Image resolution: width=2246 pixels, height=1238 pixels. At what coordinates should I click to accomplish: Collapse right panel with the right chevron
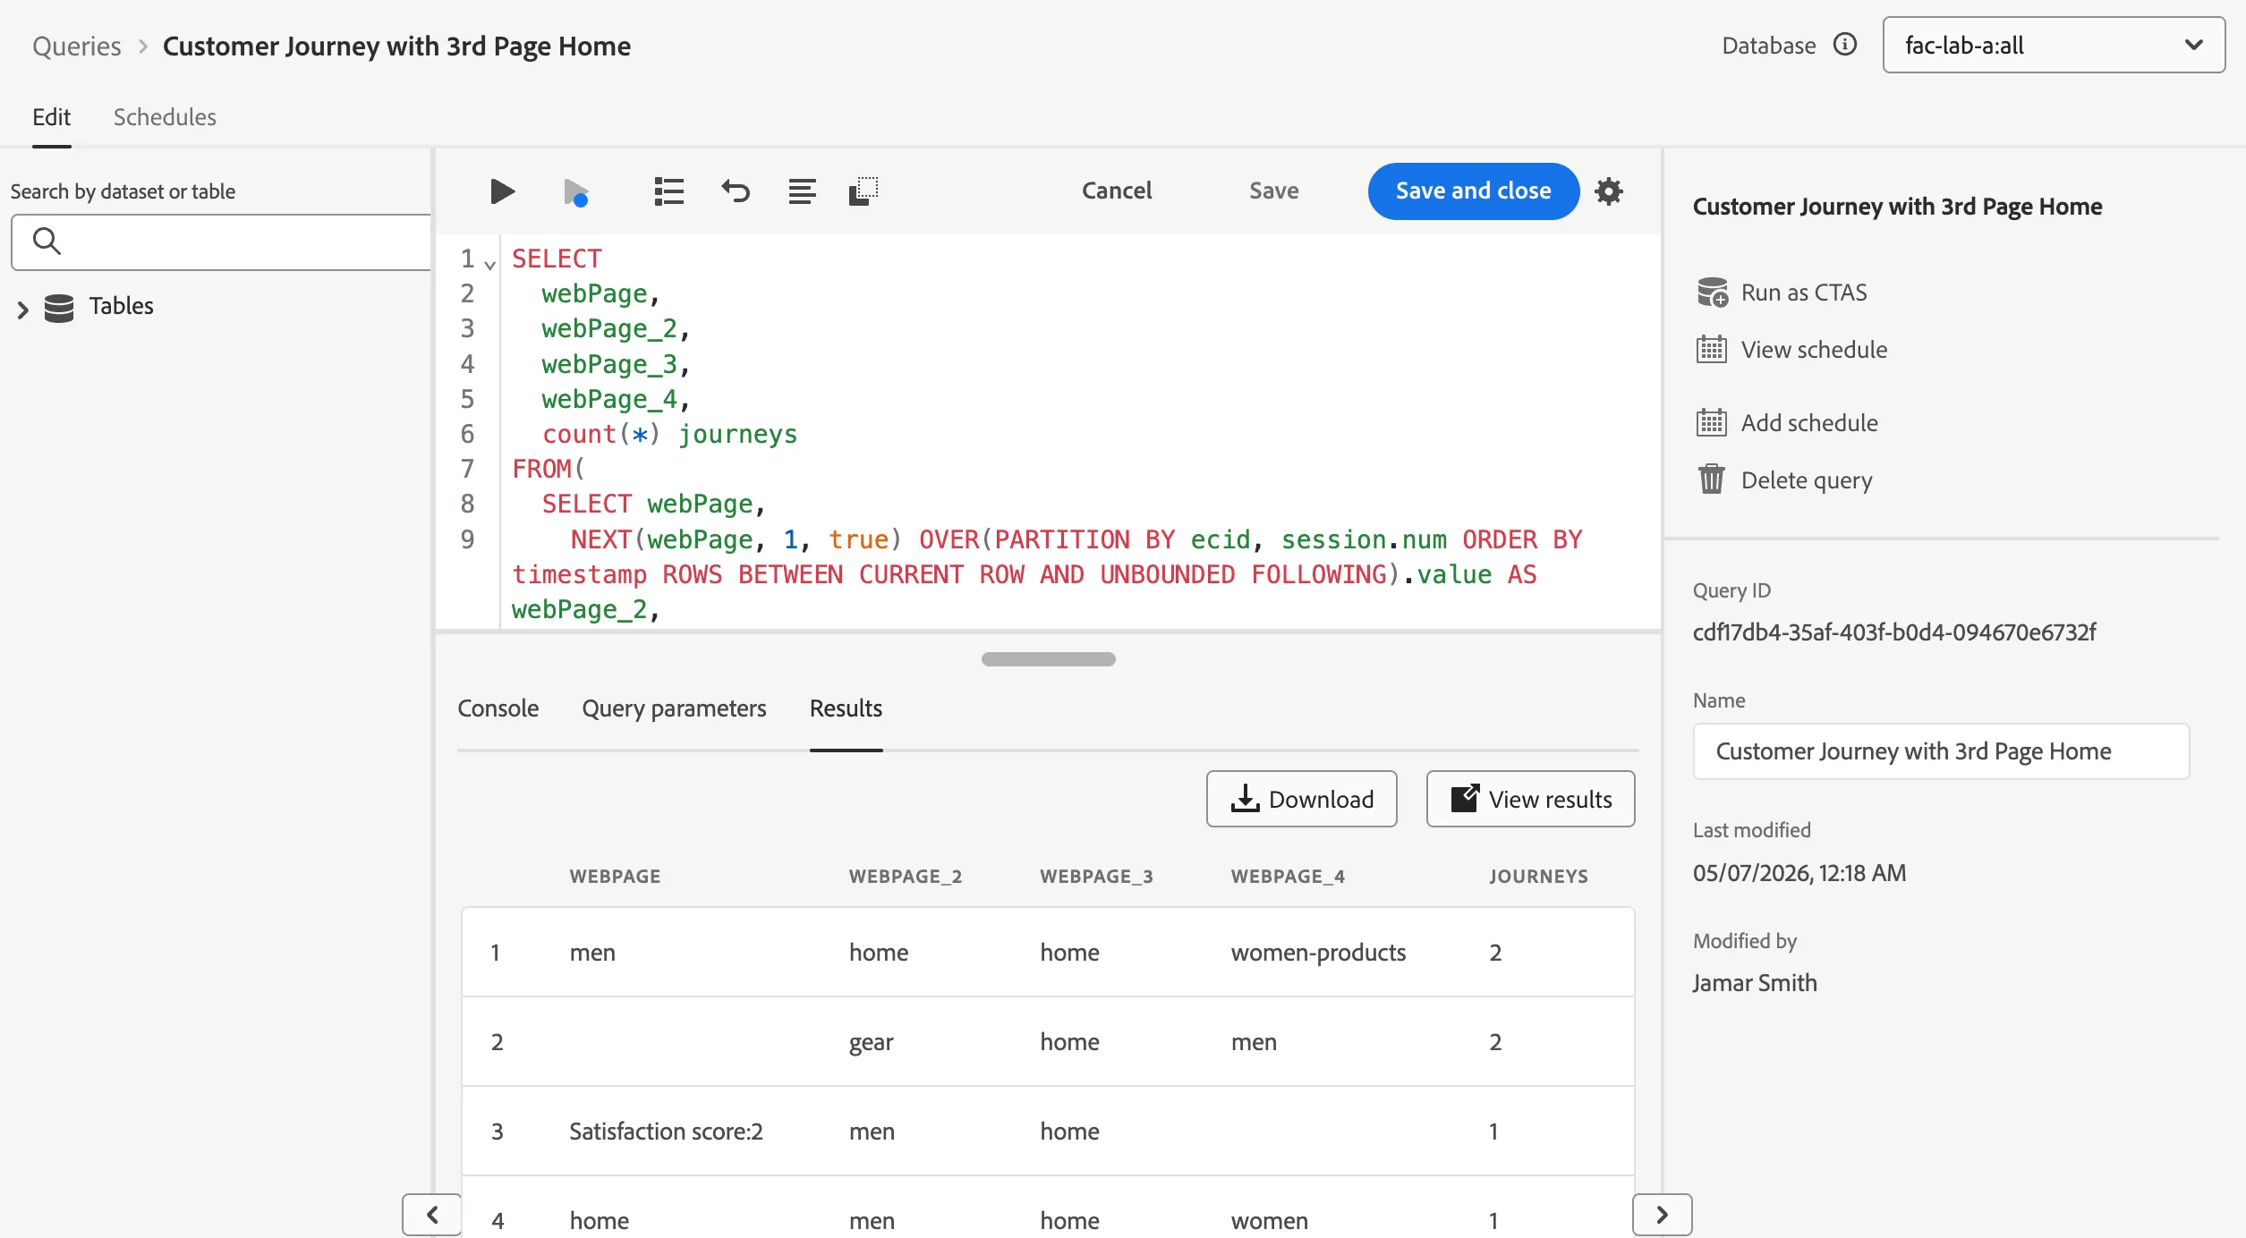tap(1662, 1215)
